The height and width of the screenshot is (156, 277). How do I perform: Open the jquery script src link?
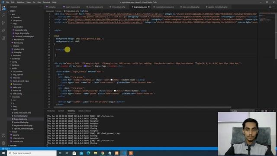pyautogui.click(x=99, y=16)
